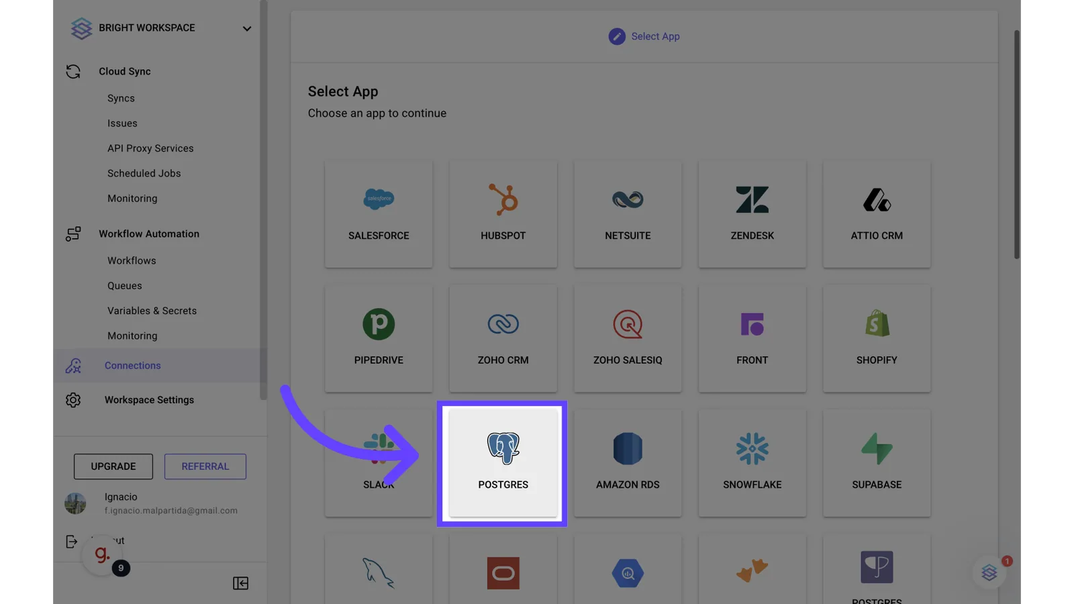Screen dimensions: 1074x604
Task: Pick the Zoho CRM app card
Action: pyautogui.click(x=503, y=338)
